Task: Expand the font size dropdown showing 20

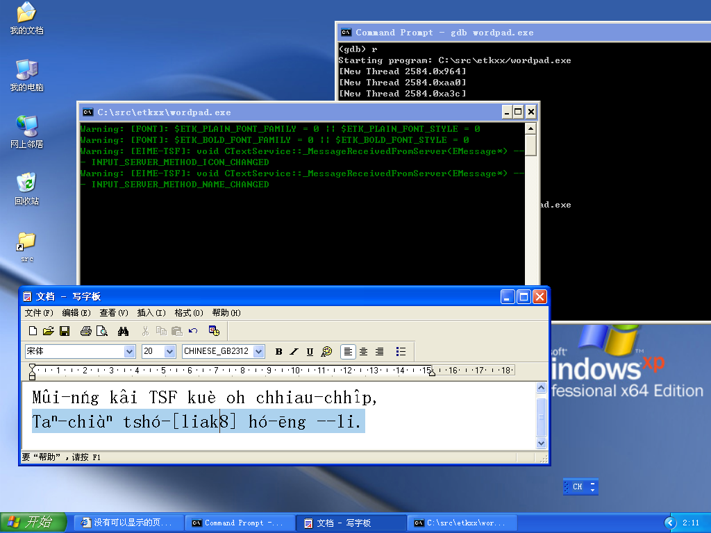Action: tap(169, 352)
